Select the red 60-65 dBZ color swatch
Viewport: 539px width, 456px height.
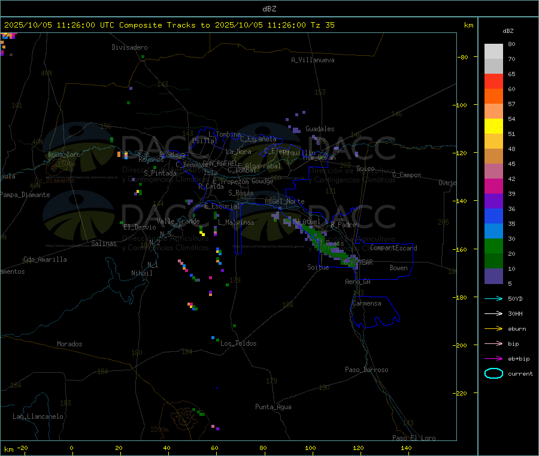[493, 81]
